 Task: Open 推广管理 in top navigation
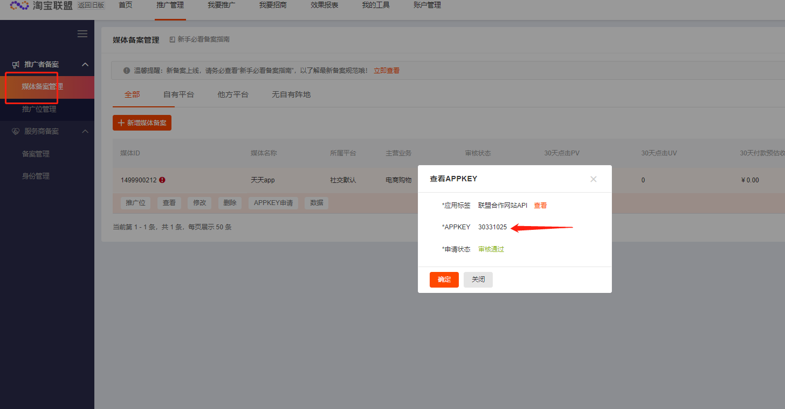[170, 5]
